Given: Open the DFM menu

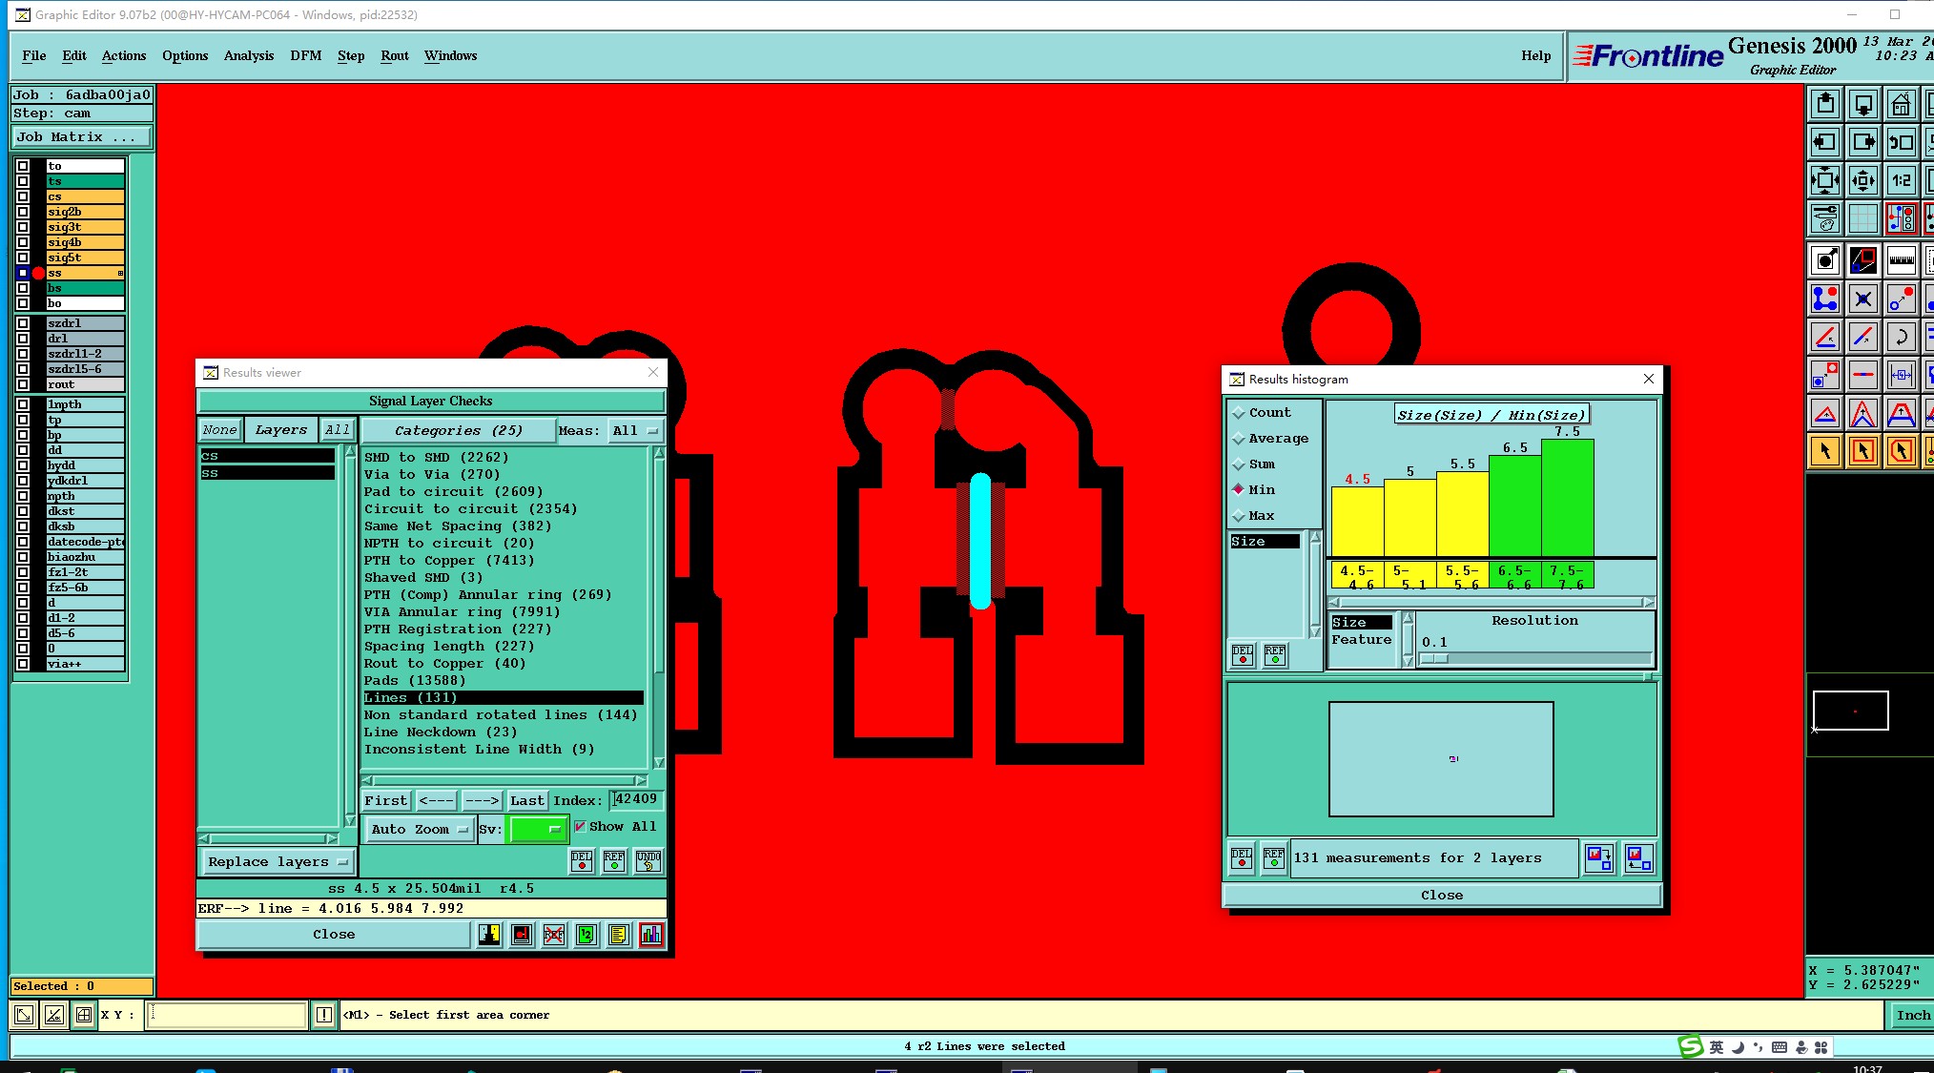Looking at the screenshot, I should (305, 56).
